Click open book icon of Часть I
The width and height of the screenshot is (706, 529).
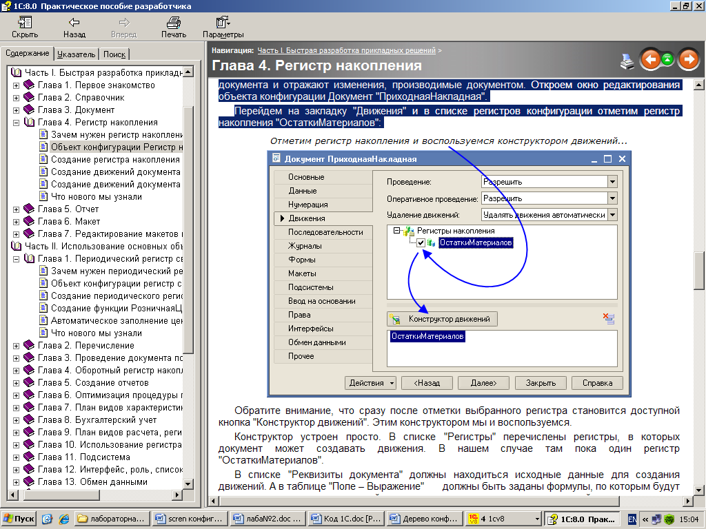click(16, 72)
